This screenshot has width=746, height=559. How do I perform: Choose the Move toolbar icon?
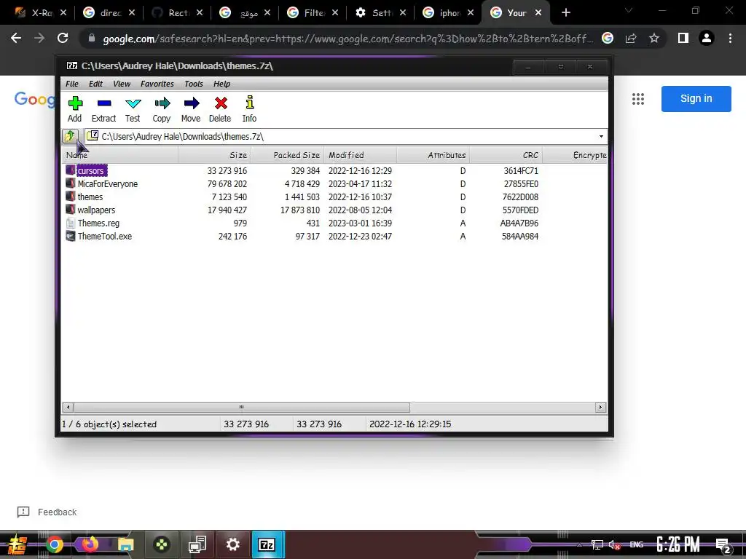point(191,109)
